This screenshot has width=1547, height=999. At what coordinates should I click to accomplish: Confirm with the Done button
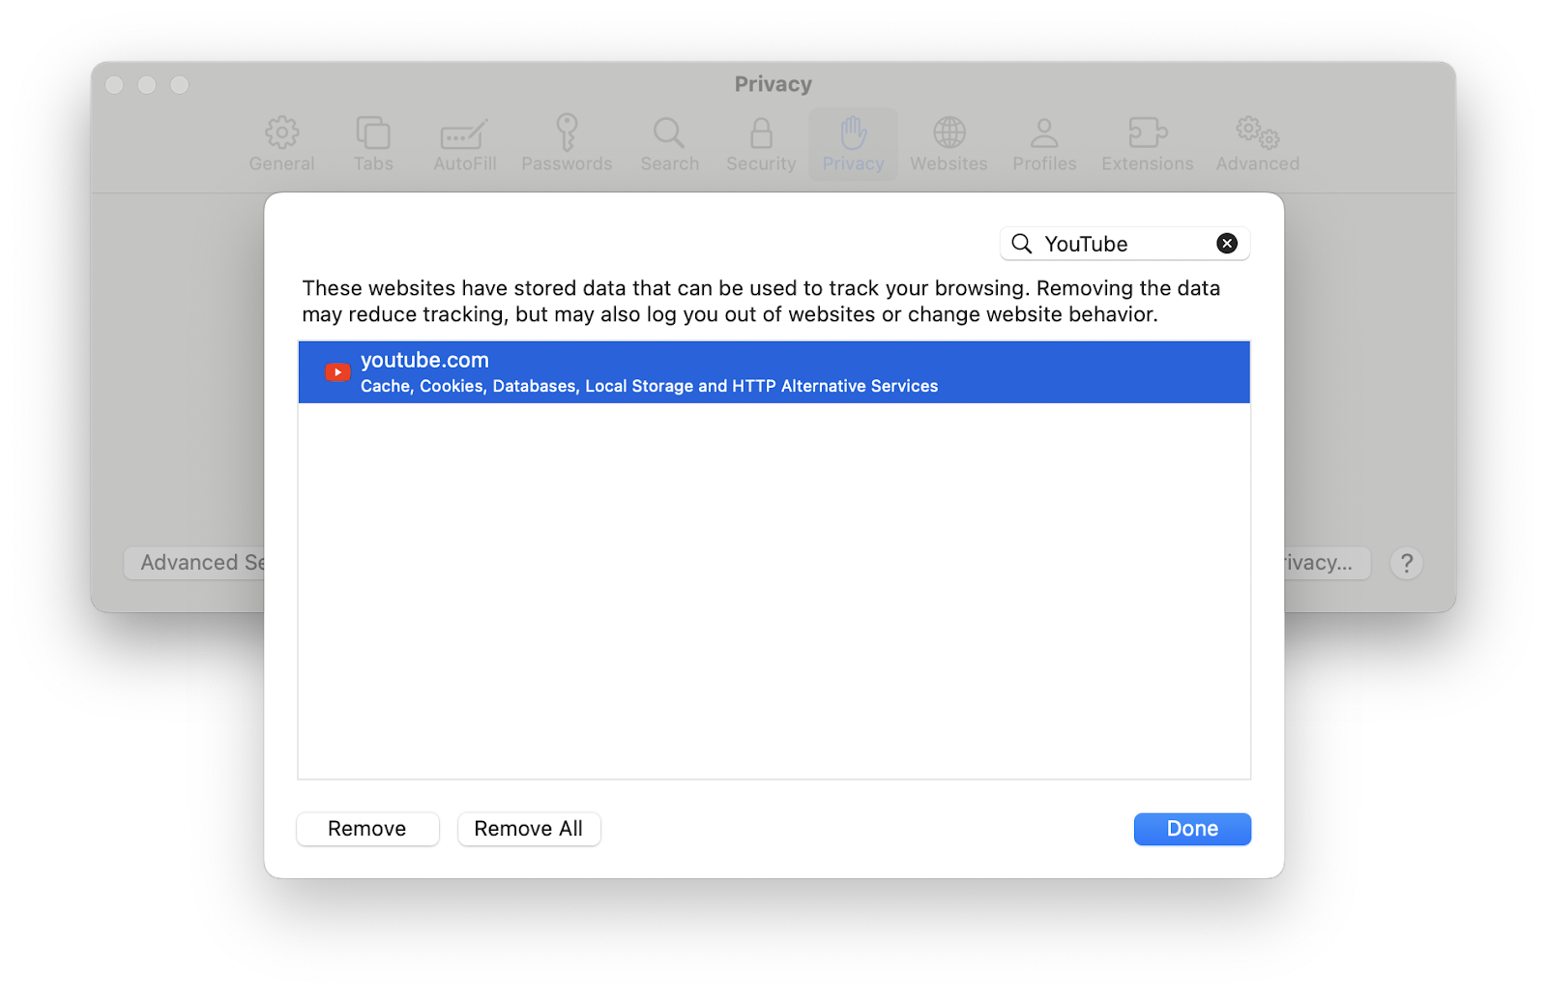[x=1191, y=829]
